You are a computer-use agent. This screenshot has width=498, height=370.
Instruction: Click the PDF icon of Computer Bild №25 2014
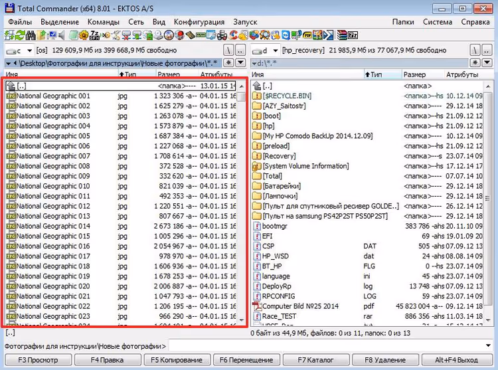tap(257, 306)
